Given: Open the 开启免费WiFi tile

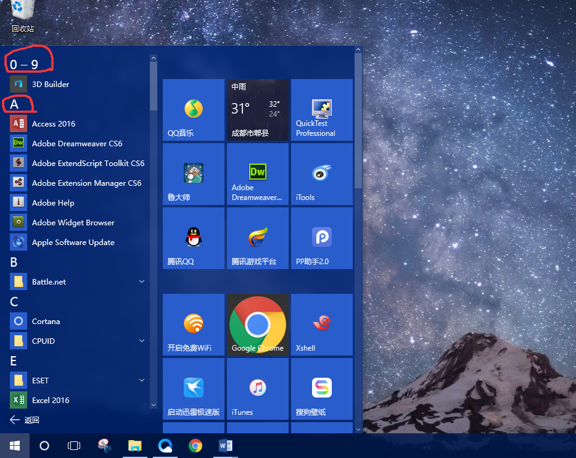Looking at the screenshot, I should tap(194, 325).
